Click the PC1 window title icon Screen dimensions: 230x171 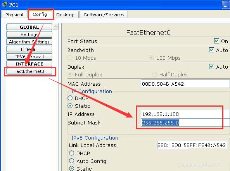pyautogui.click(x=5, y=4)
